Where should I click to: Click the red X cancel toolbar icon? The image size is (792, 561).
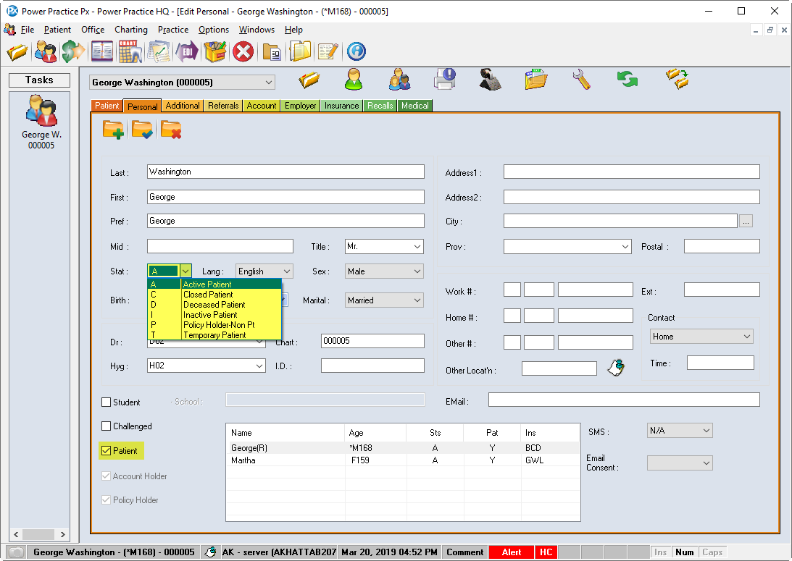243,51
